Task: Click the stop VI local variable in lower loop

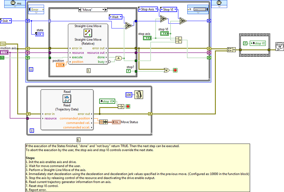Action: (x=107, y=101)
